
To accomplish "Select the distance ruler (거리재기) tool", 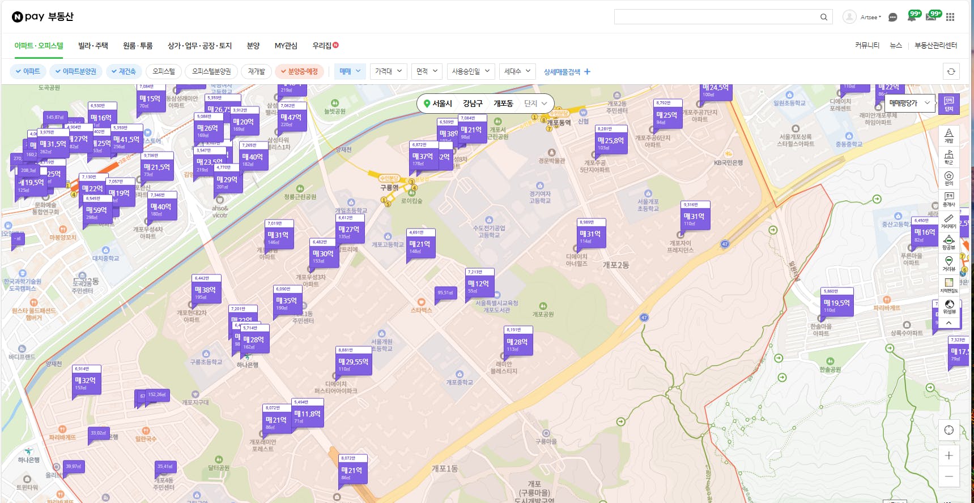I will (949, 221).
